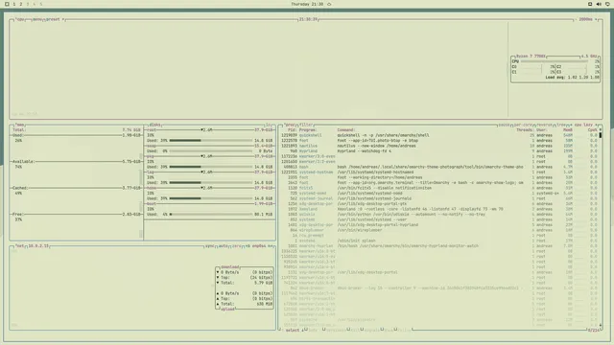Click the process list scrollbar thumb

(601, 135)
